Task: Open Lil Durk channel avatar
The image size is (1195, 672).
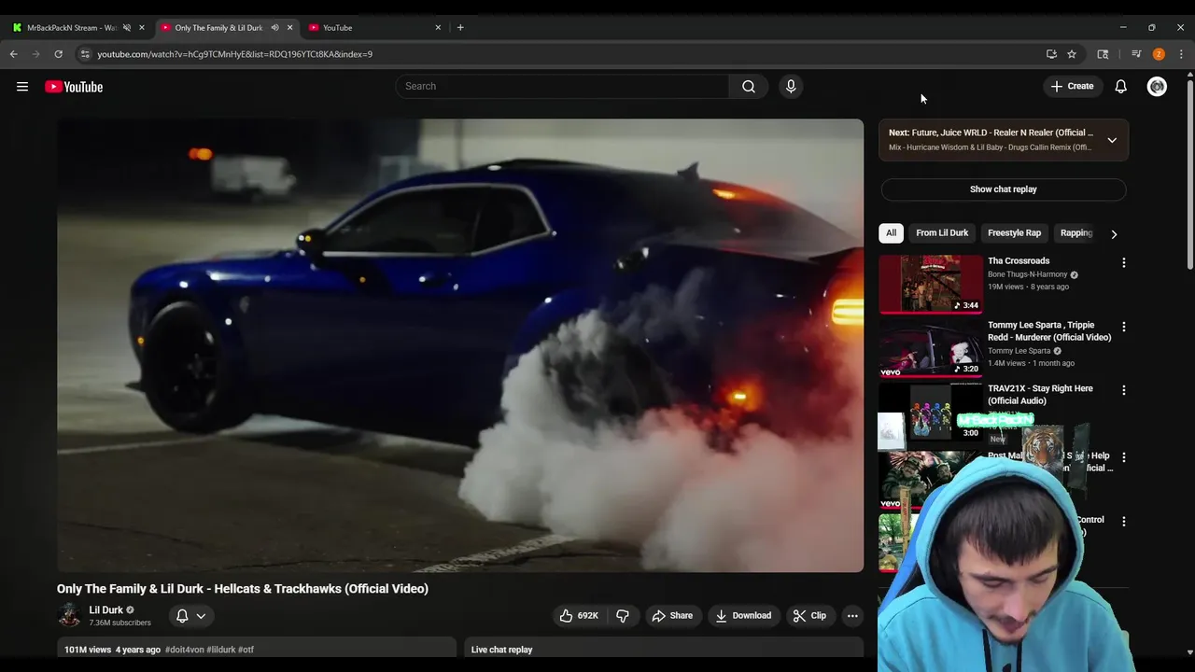Action: 69,615
